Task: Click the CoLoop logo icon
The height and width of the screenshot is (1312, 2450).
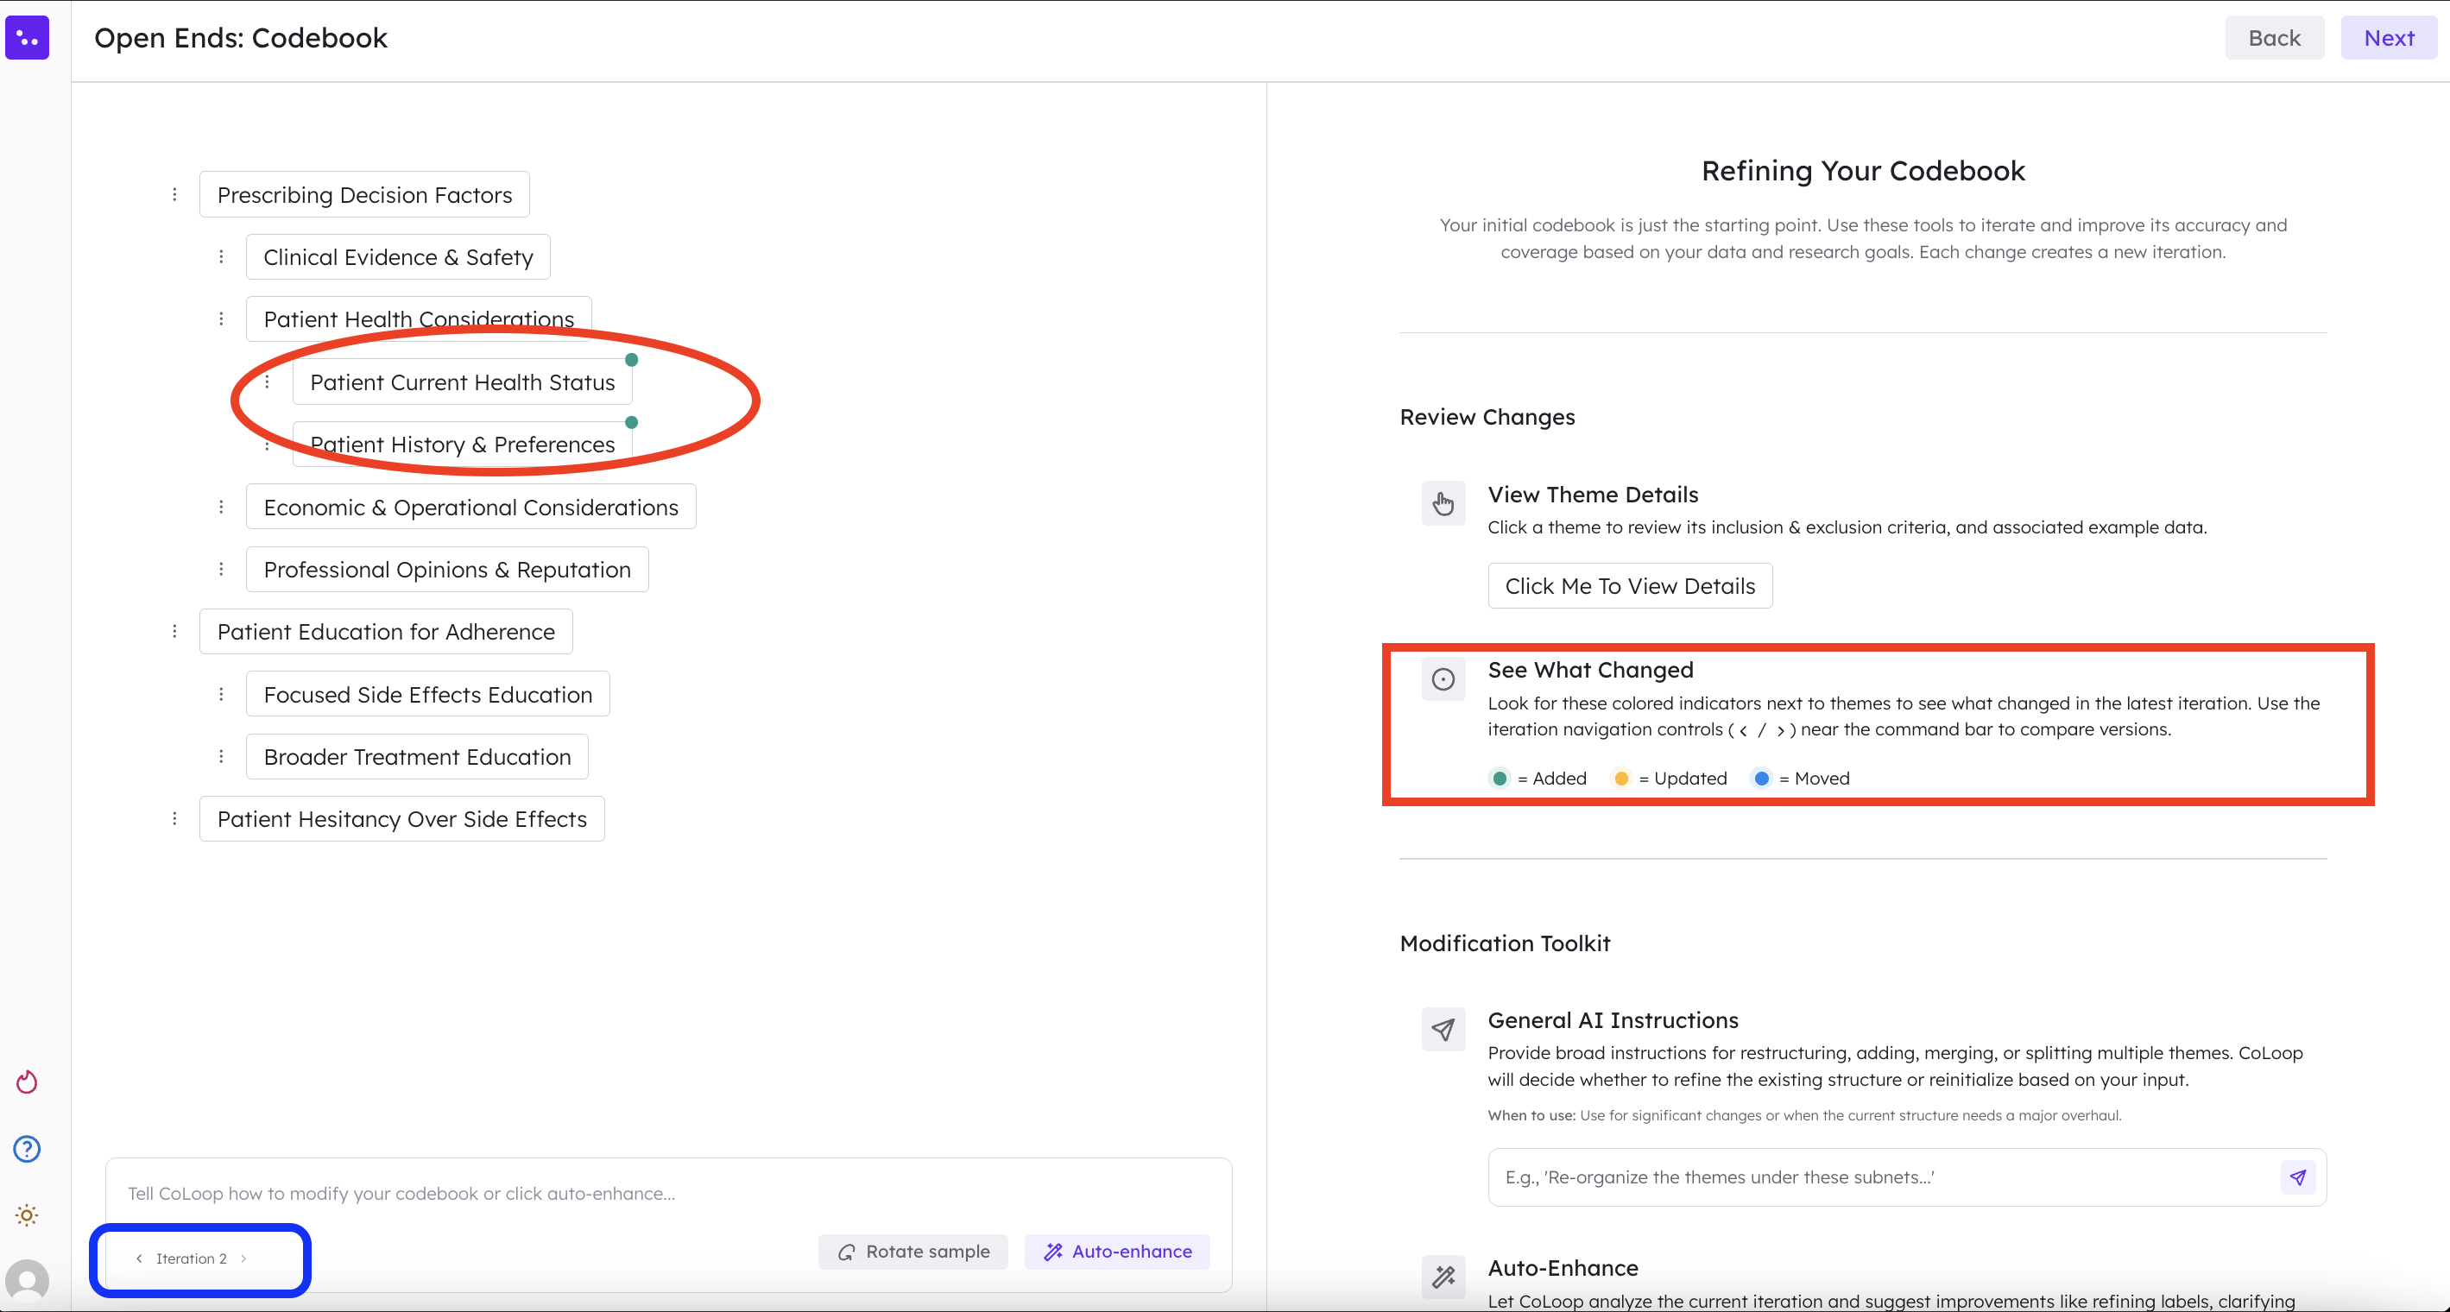Action: click(27, 38)
